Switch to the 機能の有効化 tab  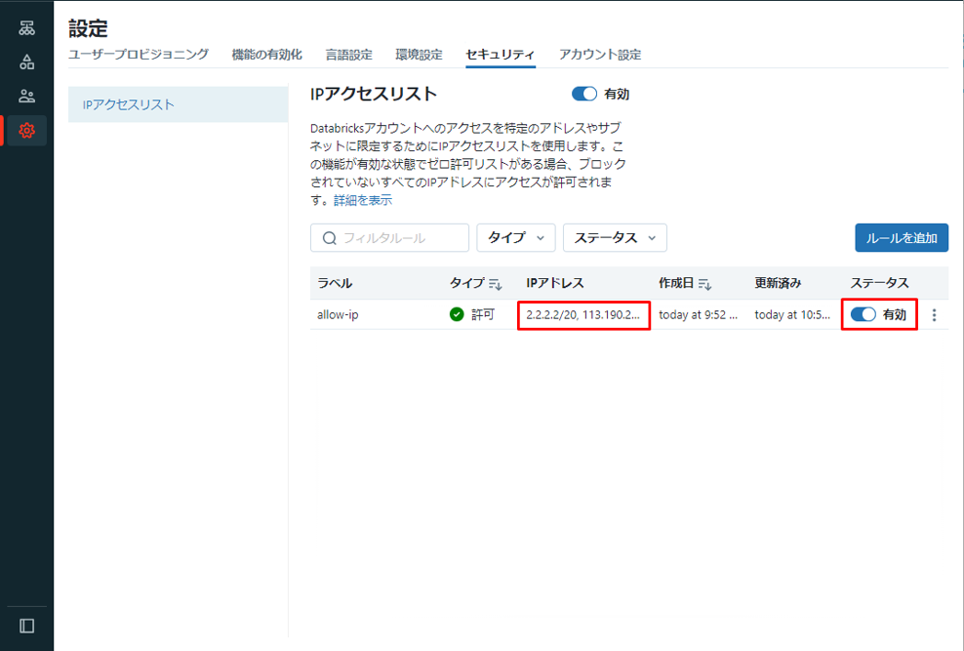pyautogui.click(x=266, y=55)
